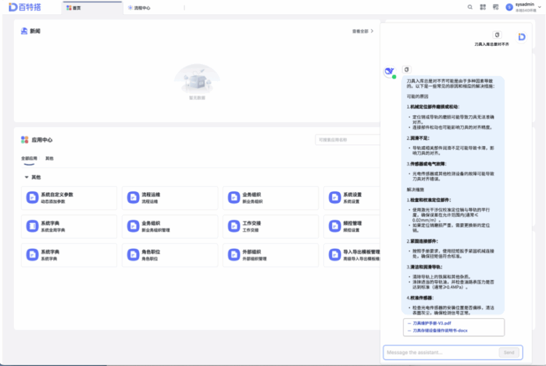Screen dimensions: 546x366
Task: Open the apps grid icon in the top bar
Action: click(483, 7)
